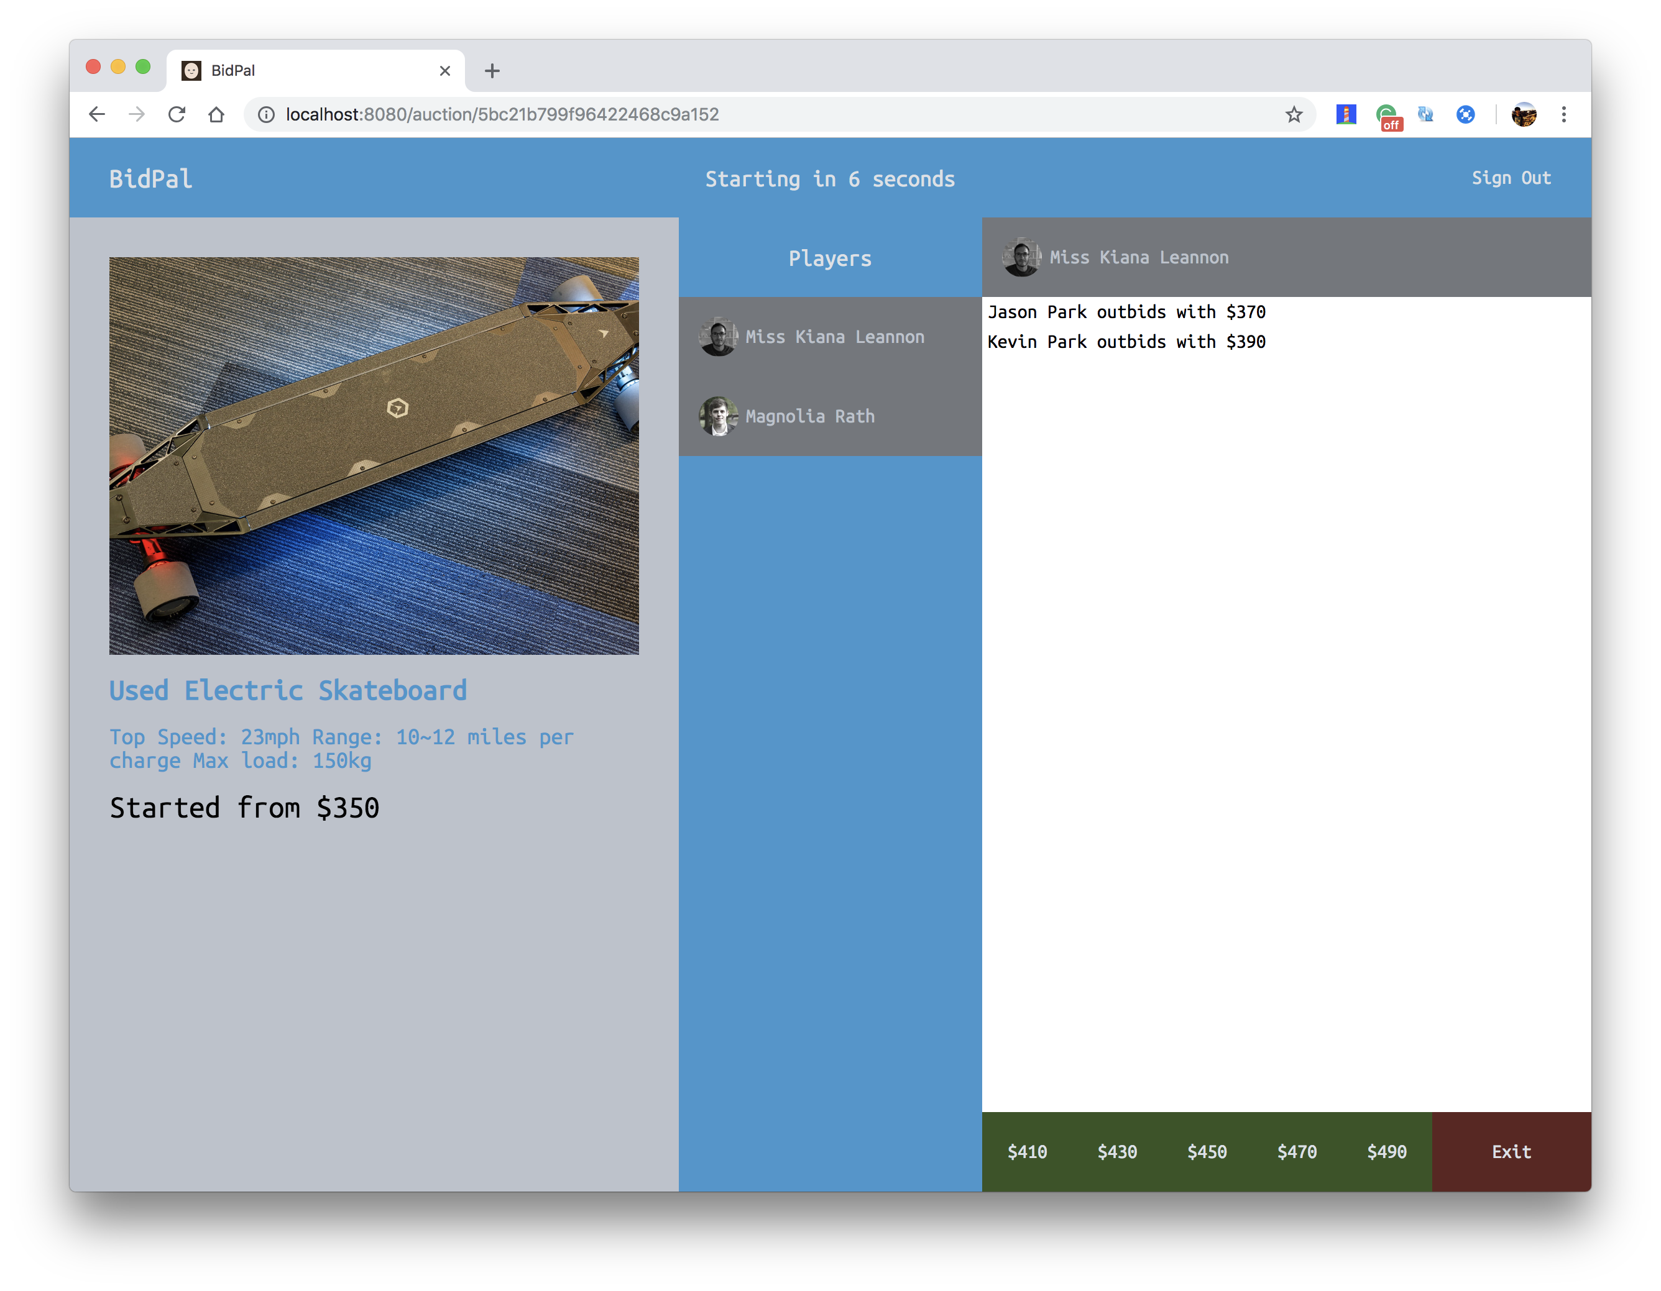Bookmark page with the star icon
Image resolution: width=1661 pixels, height=1291 pixels.
tap(1294, 114)
